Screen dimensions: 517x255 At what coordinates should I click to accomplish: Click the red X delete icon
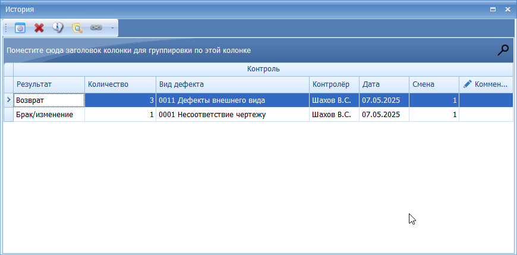pyautogui.click(x=39, y=27)
